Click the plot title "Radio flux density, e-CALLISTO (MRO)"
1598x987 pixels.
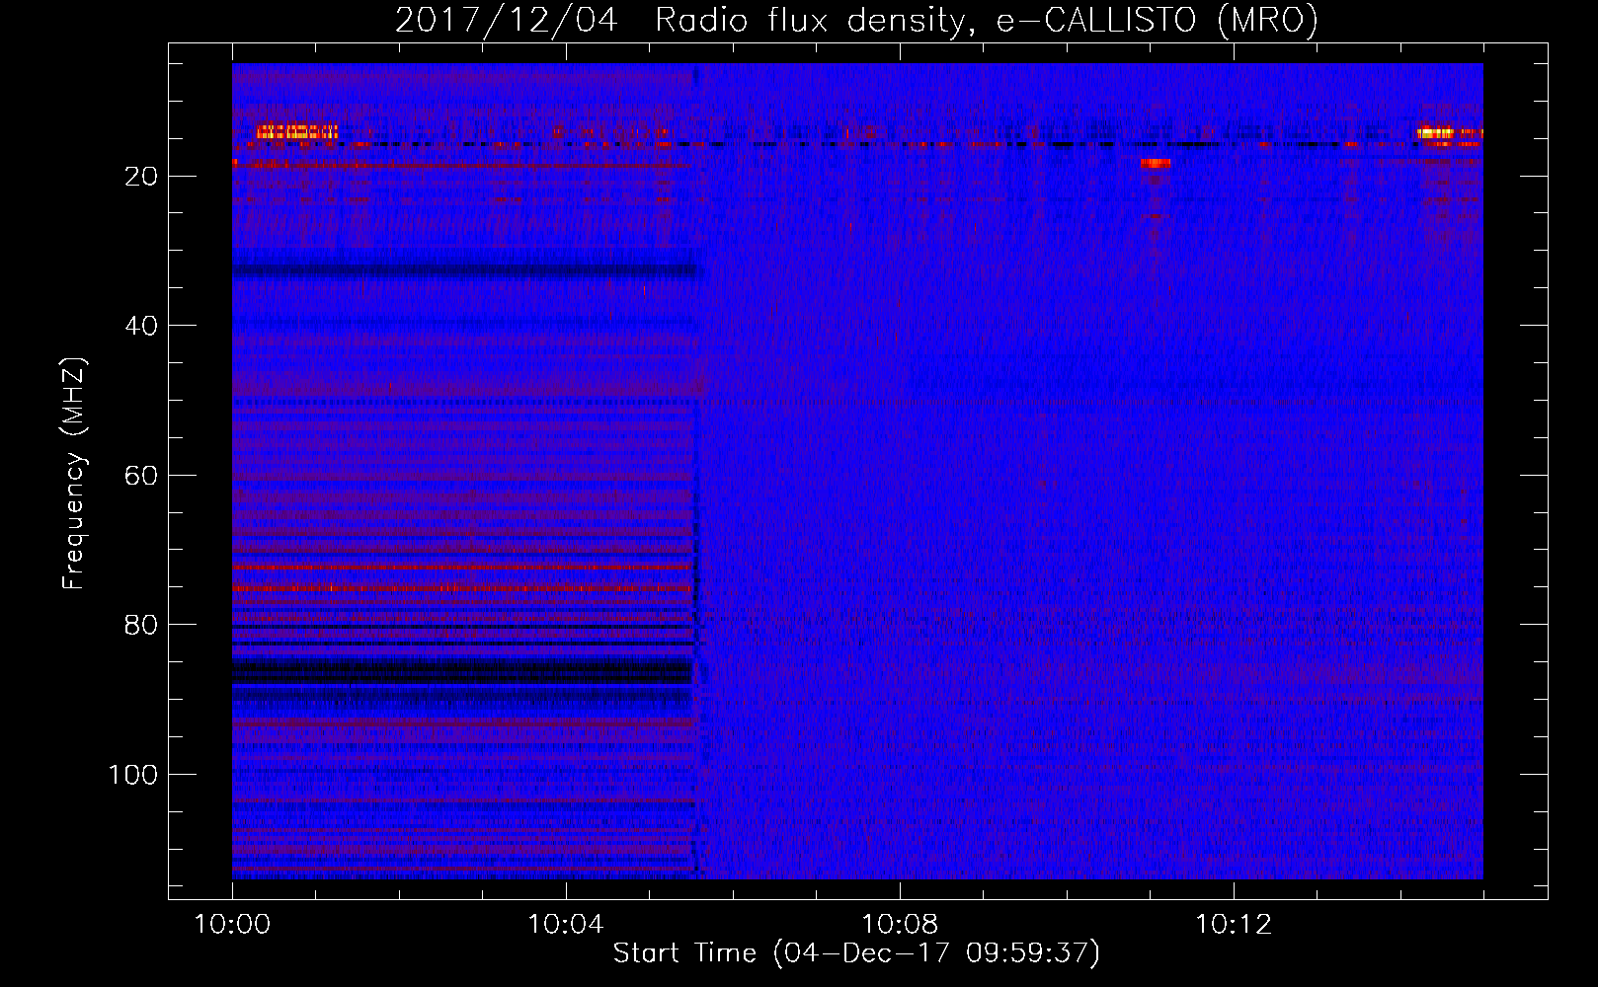pyautogui.click(x=986, y=20)
